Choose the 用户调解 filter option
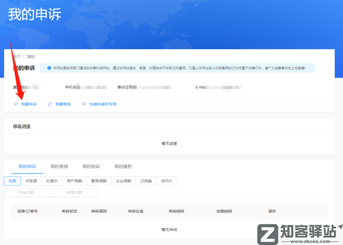This screenshot has height=245, width=343. [x=74, y=181]
